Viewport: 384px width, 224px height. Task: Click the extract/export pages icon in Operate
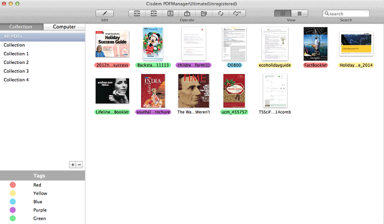[204, 13]
